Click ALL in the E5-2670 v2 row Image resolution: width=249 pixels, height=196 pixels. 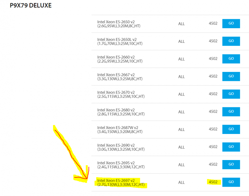coord(181,94)
